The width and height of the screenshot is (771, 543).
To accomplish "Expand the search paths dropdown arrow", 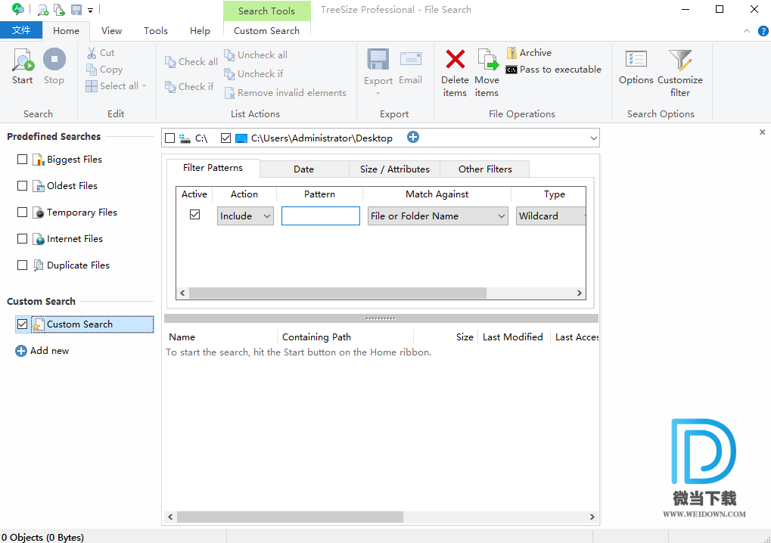I will click(x=593, y=138).
